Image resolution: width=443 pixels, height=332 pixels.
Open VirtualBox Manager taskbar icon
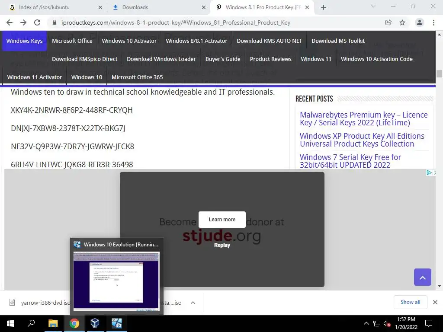[x=95, y=323]
